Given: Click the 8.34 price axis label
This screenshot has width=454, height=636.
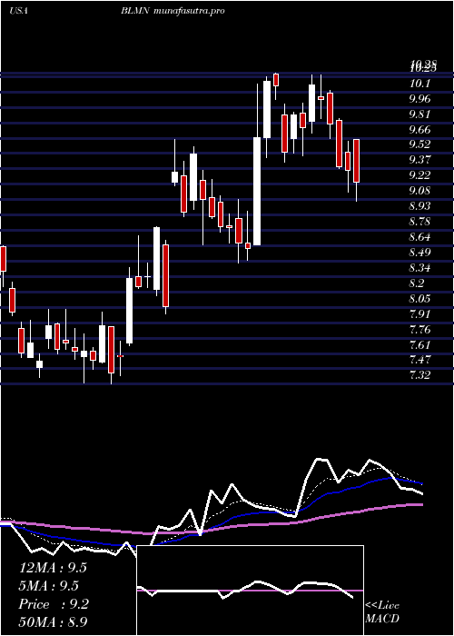Looking at the screenshot, I should point(421,268).
